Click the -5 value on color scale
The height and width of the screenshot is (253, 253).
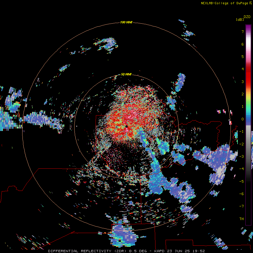click(241, 181)
